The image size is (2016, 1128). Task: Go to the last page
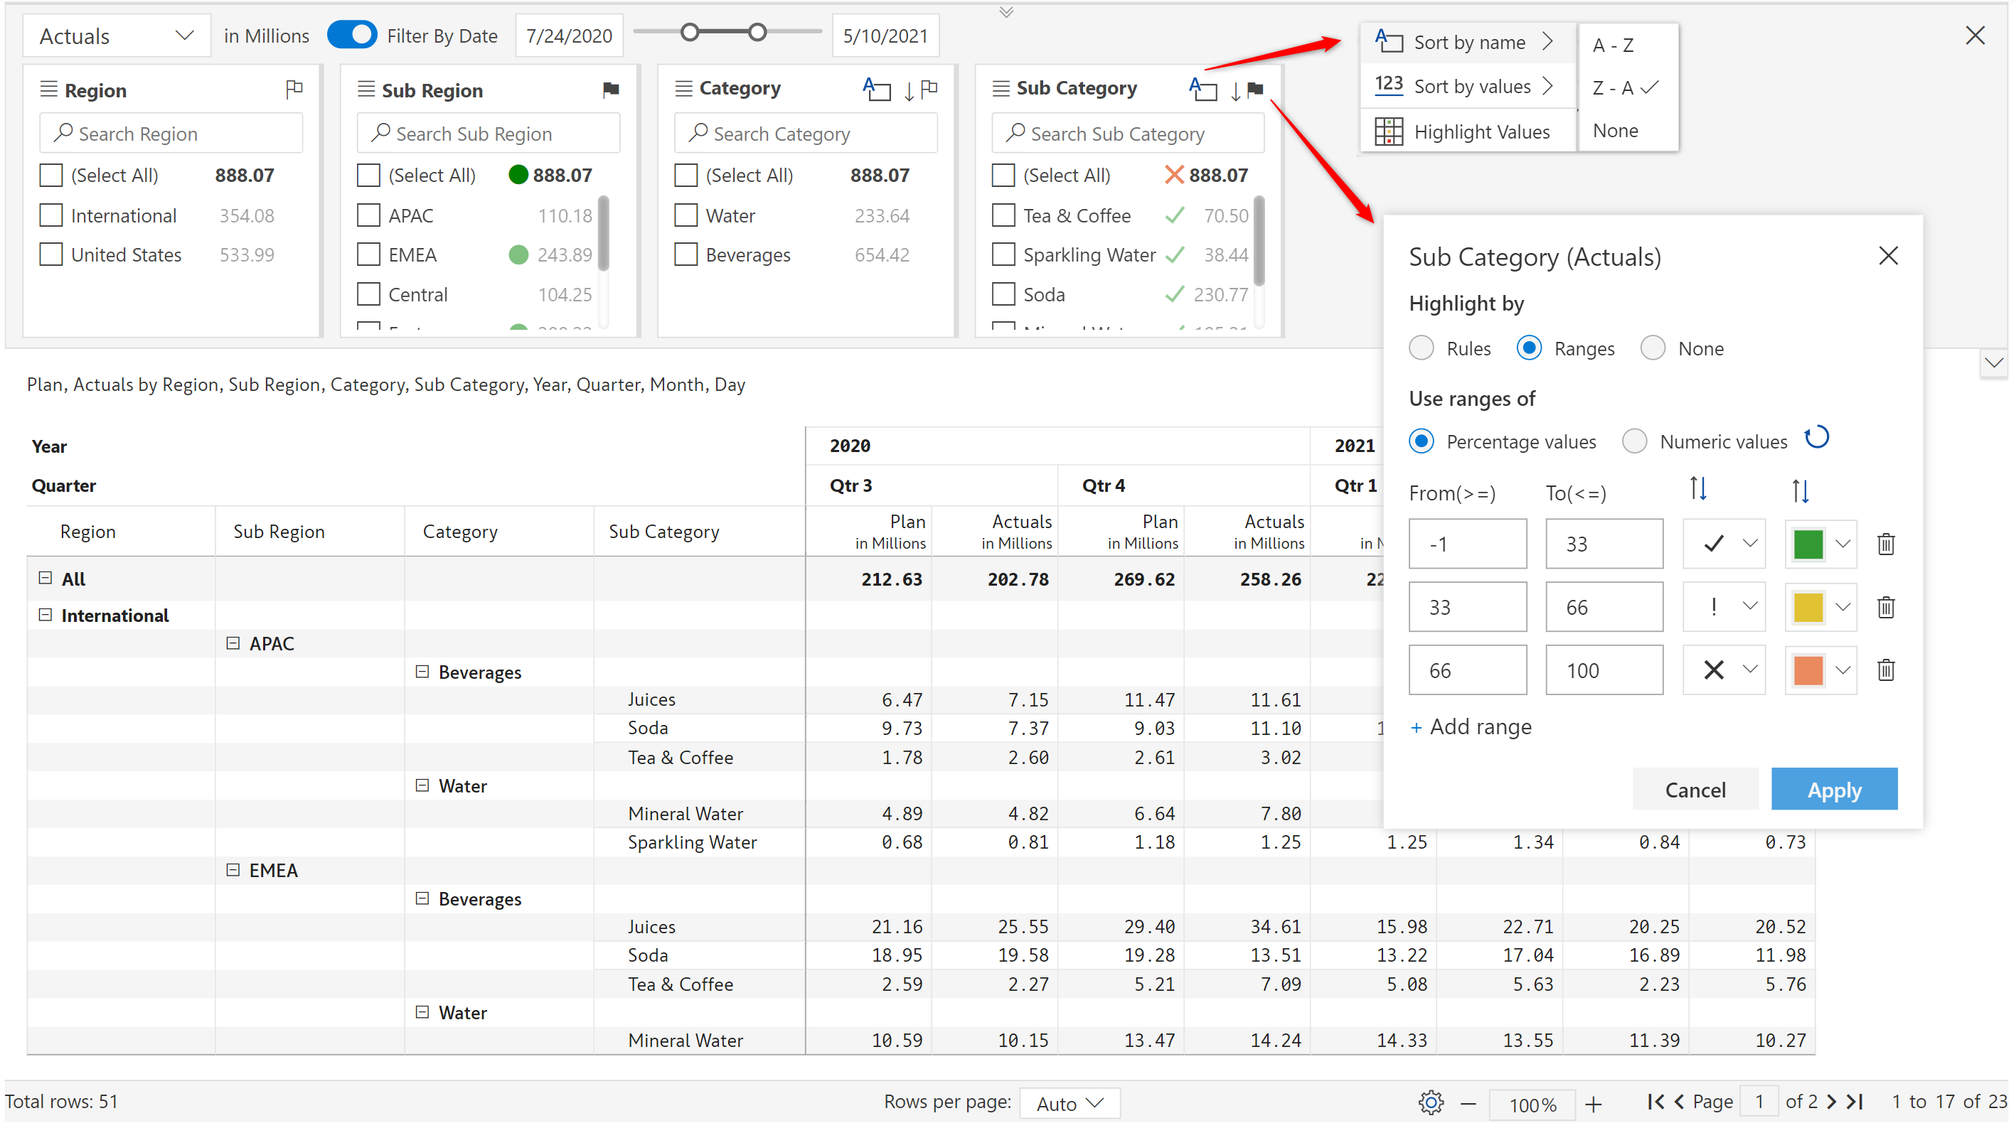click(1855, 1102)
